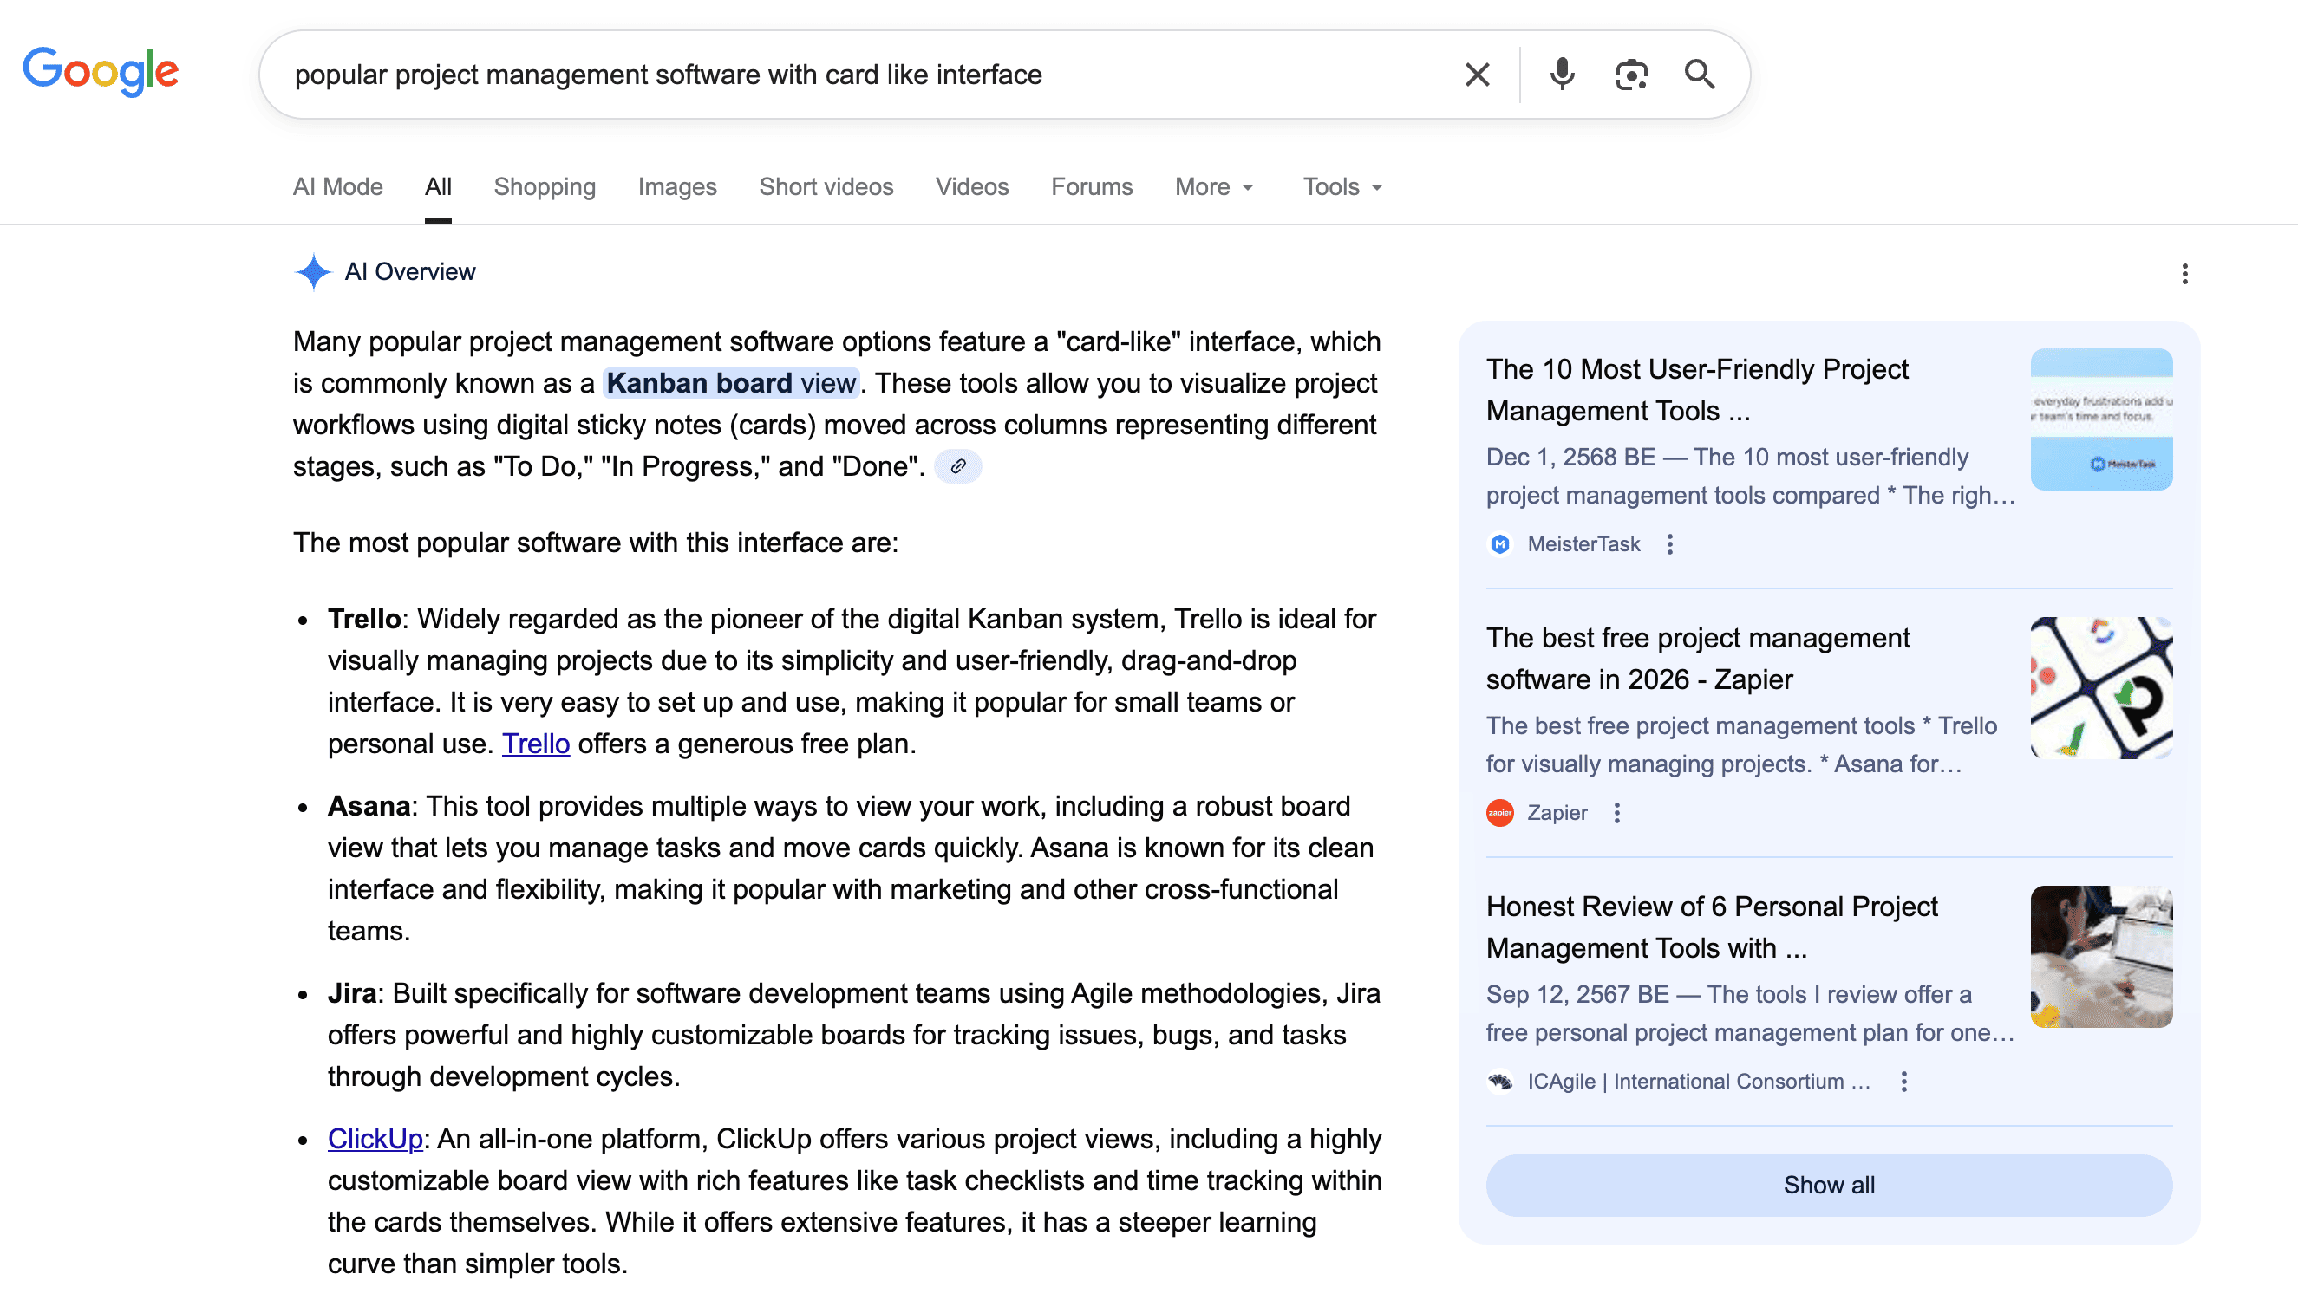Open the Forums results tab
Image resolution: width=2298 pixels, height=1300 pixels.
coord(1092,187)
